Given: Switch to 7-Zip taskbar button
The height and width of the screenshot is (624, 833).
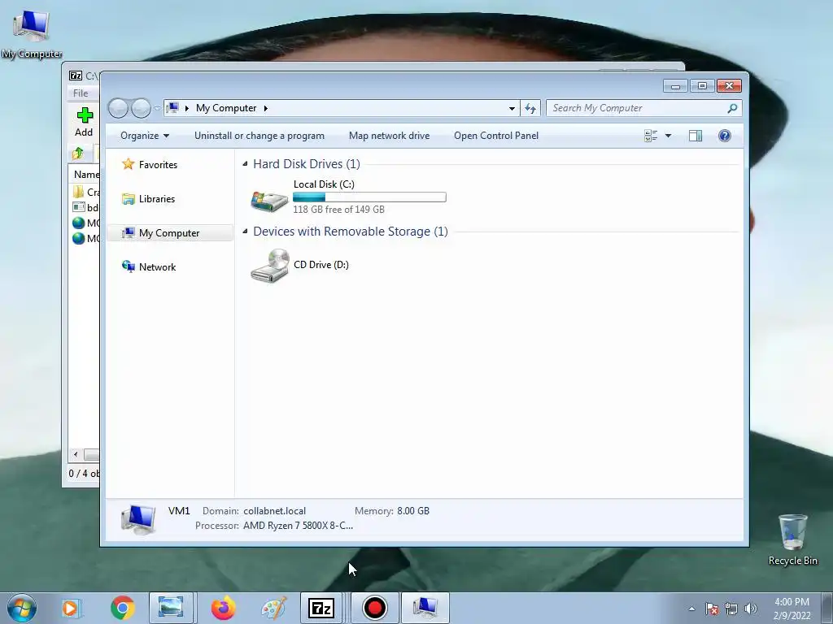Looking at the screenshot, I should [x=321, y=608].
